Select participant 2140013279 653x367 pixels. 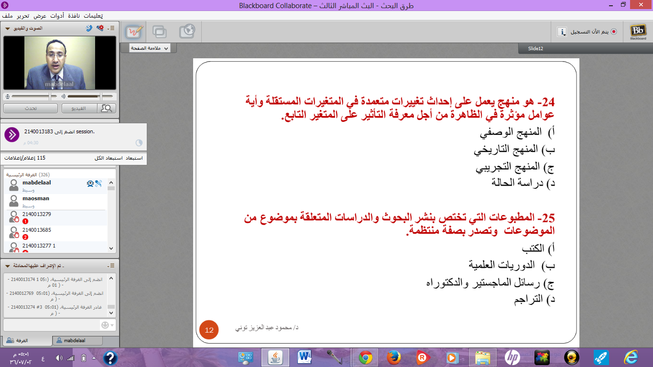click(55, 217)
